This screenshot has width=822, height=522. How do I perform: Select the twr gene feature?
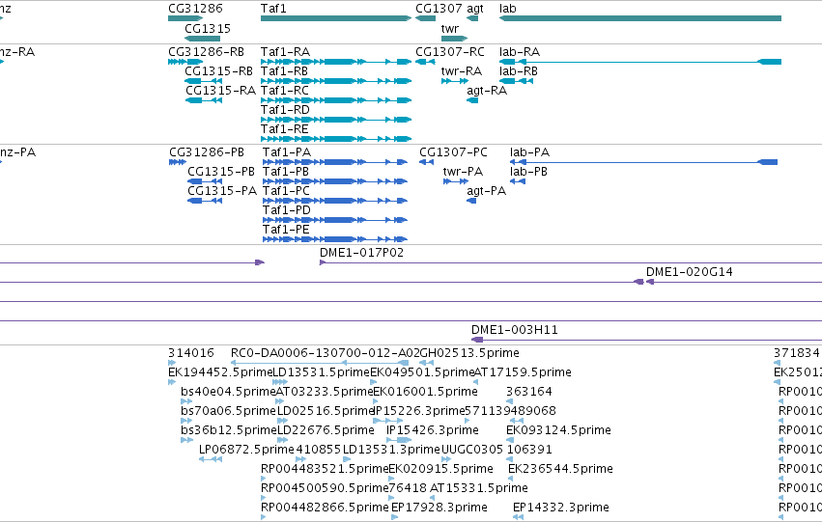455,39
